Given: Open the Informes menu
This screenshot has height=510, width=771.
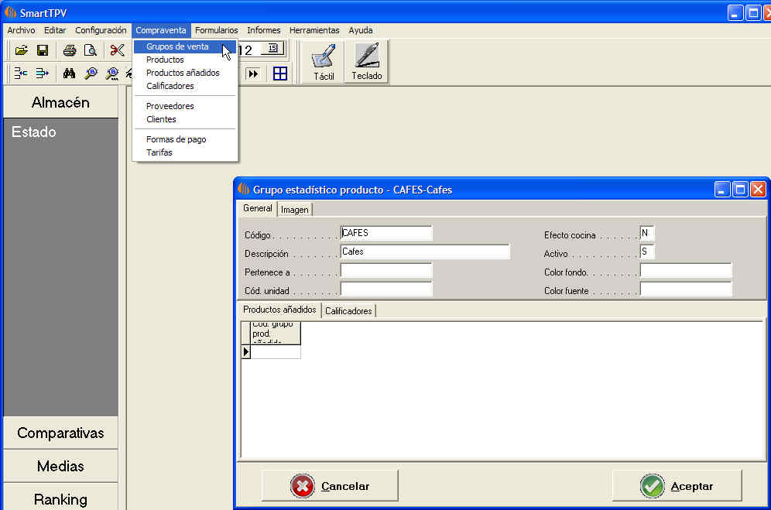Looking at the screenshot, I should pyautogui.click(x=263, y=30).
